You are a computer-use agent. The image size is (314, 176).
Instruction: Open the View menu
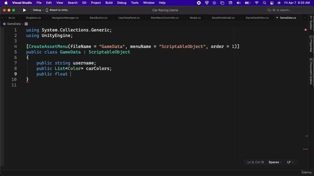(x=59, y=3)
